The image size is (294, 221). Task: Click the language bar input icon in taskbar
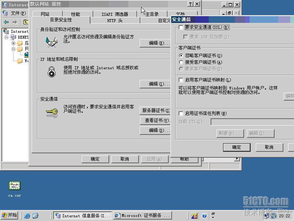[x=194, y=216]
